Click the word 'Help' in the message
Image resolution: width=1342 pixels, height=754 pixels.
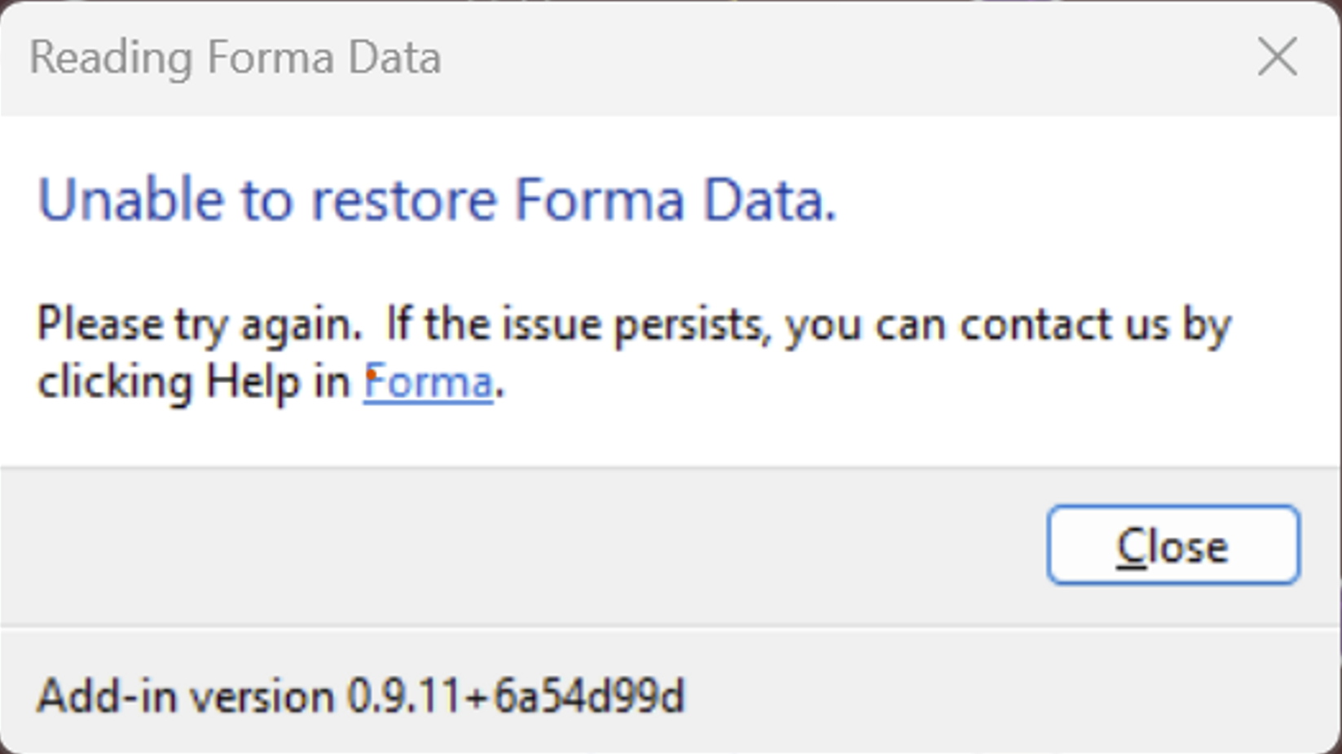253,381
